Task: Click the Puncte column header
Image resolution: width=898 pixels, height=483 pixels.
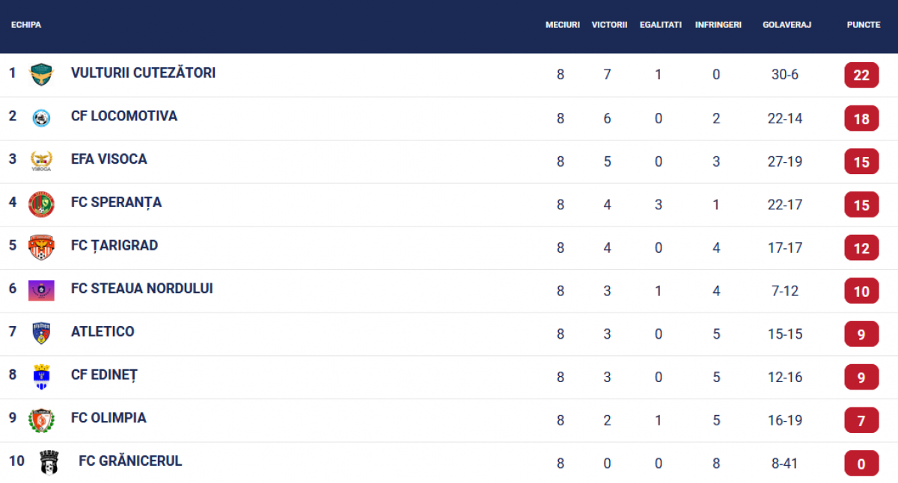Action: (863, 25)
